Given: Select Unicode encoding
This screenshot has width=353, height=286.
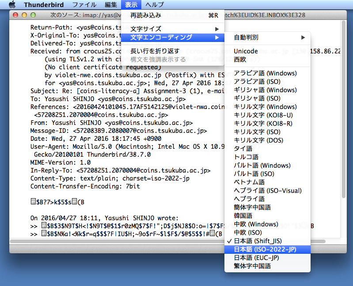Looking at the screenshot, I should [267, 51].
